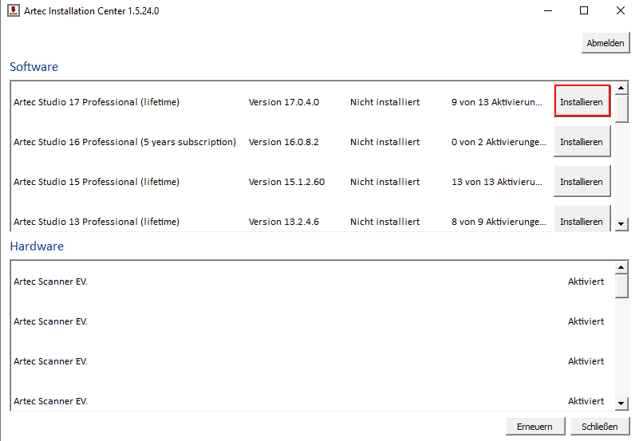Minimize the Installation Center window
635x441 pixels.
point(547,11)
